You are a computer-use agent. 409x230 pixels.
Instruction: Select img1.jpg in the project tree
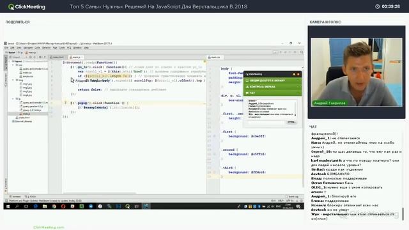26,84
